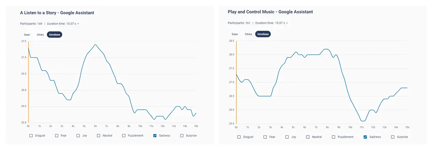The width and height of the screenshot is (434, 151).
Task: Enable Surprise in Listen to a Story chart
Action: (x=182, y=135)
